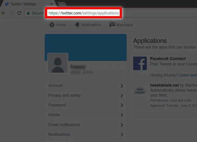Viewport: 197px width, 142px height.
Task: Open Messages in the top navigation
Action: (x=121, y=25)
